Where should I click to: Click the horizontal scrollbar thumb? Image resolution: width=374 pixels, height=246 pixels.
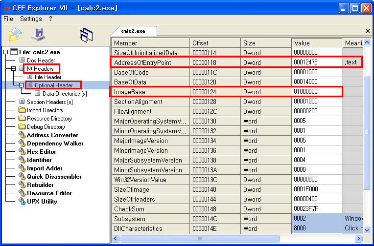(200, 238)
